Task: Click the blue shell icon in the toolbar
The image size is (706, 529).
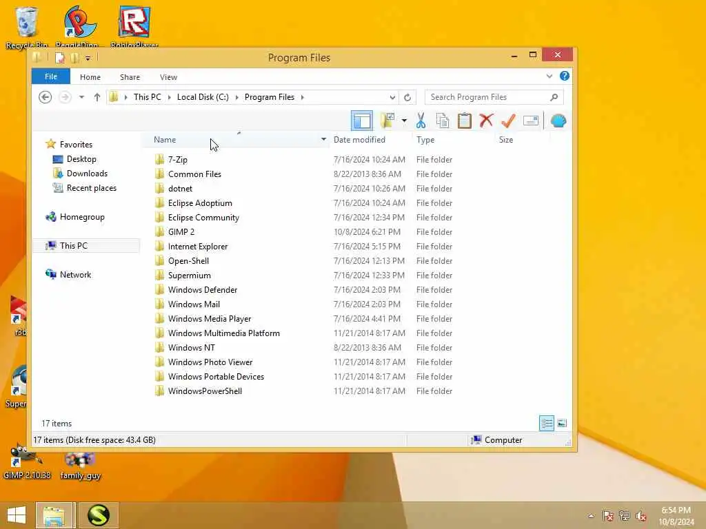Action: click(558, 121)
